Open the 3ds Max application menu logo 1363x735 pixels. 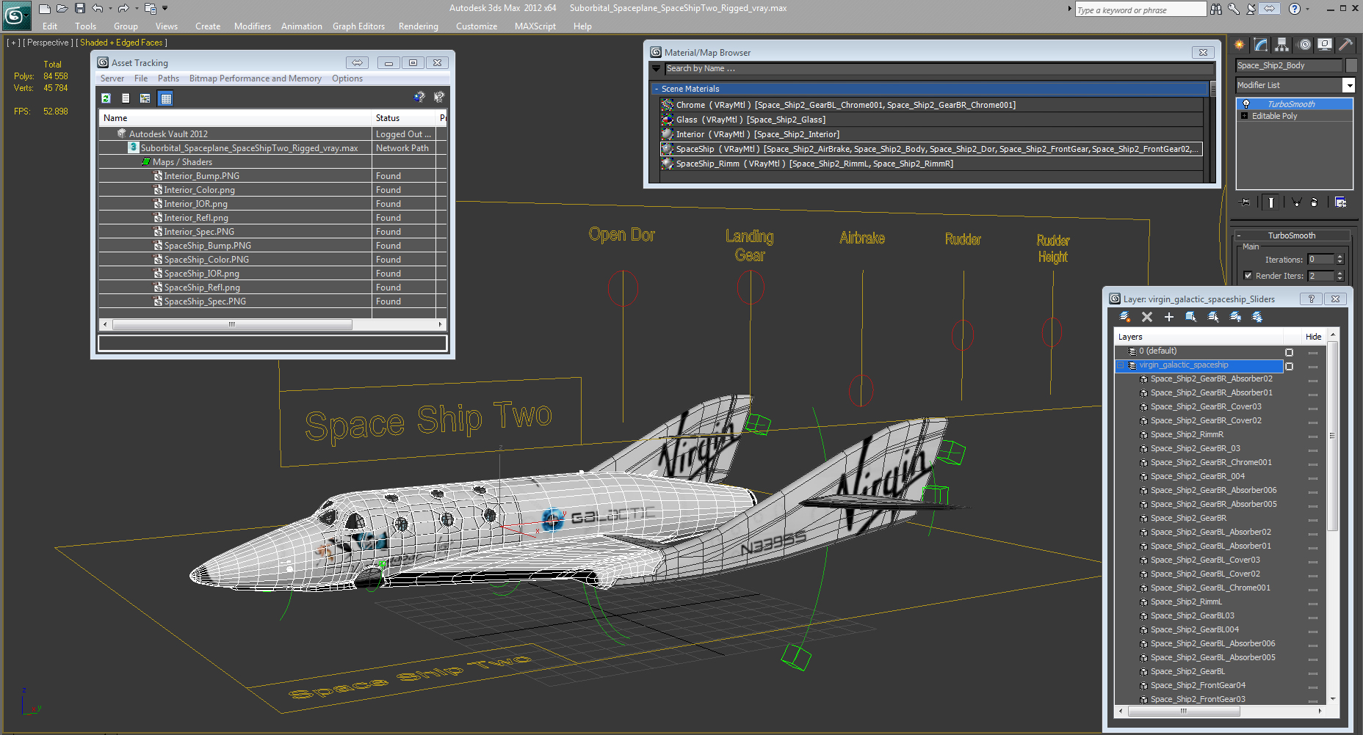16,15
